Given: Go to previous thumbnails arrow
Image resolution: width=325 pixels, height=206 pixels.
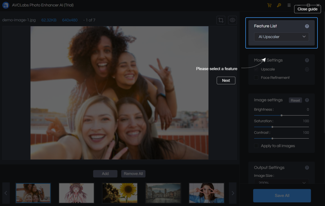Looking at the screenshot, I should coord(6,193).
